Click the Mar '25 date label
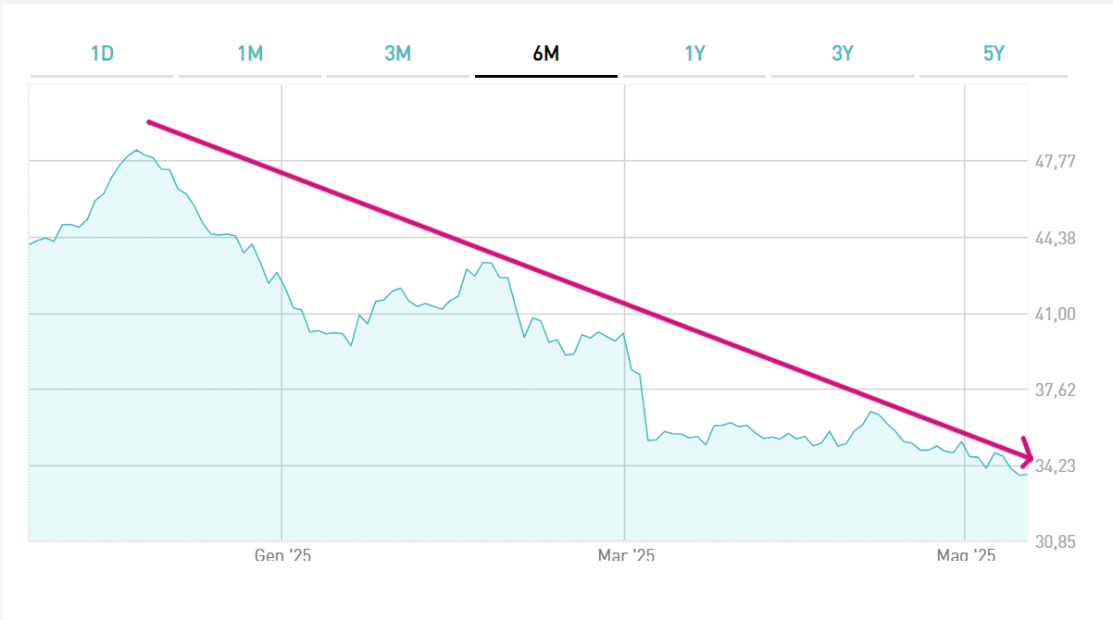Viewport: 1113px width, 620px height. [x=626, y=556]
